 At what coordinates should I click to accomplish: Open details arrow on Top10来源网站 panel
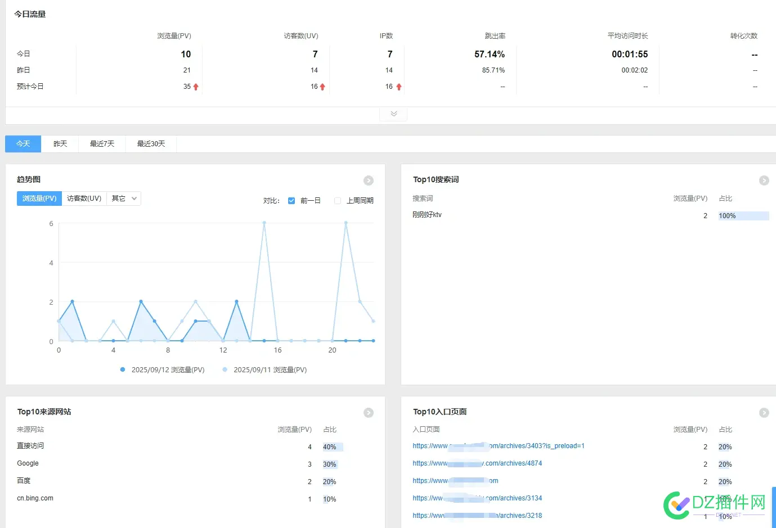pyautogui.click(x=369, y=413)
